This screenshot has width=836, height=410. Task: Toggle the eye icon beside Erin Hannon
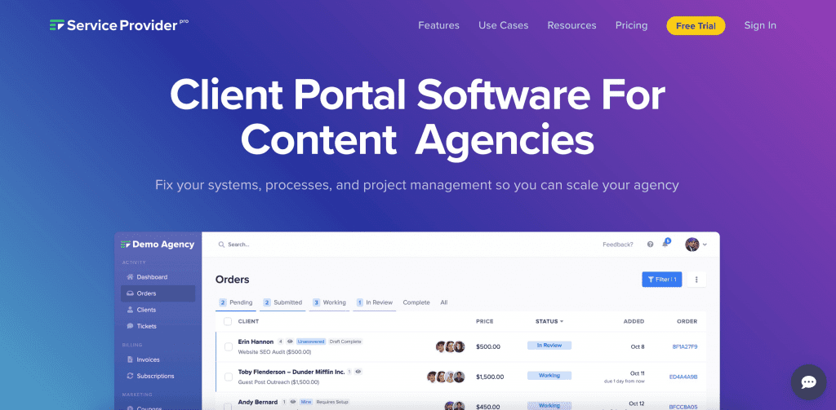(x=290, y=342)
